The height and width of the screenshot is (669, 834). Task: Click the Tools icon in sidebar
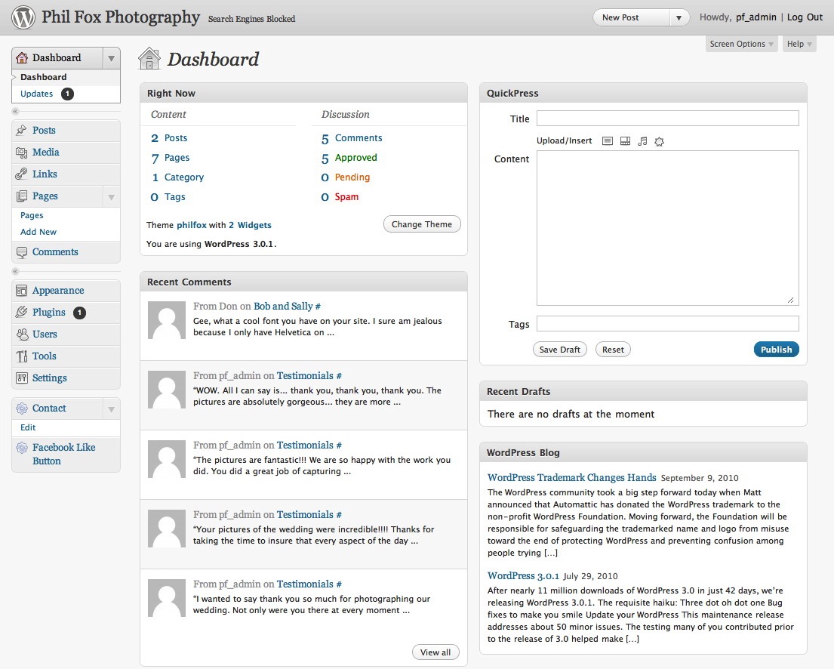pos(21,356)
